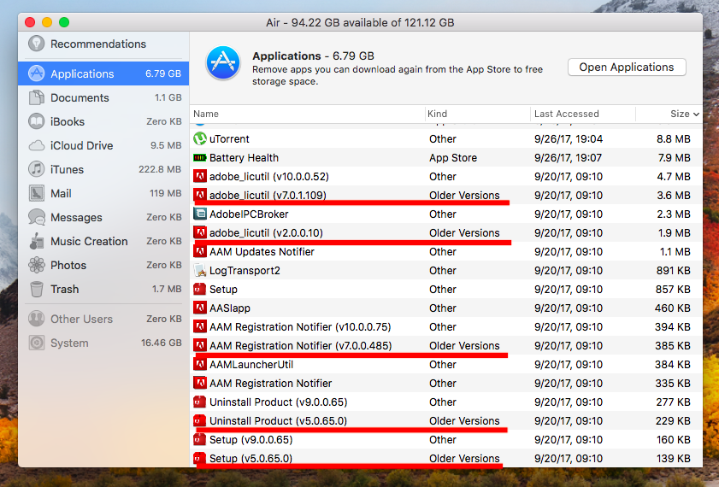Click the Mail stamp icon
719x487 pixels.
pyautogui.click(x=36, y=193)
